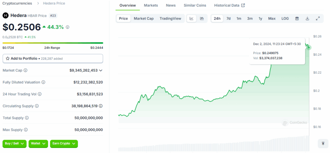
Task: Click tooltip Vol: $3,374,037,238 text
Action: pos(268,58)
